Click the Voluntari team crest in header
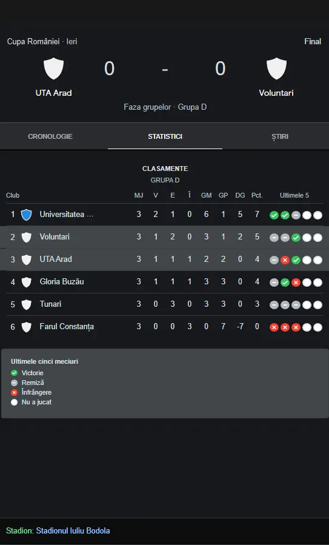The width and height of the screenshot is (329, 545). tap(276, 69)
